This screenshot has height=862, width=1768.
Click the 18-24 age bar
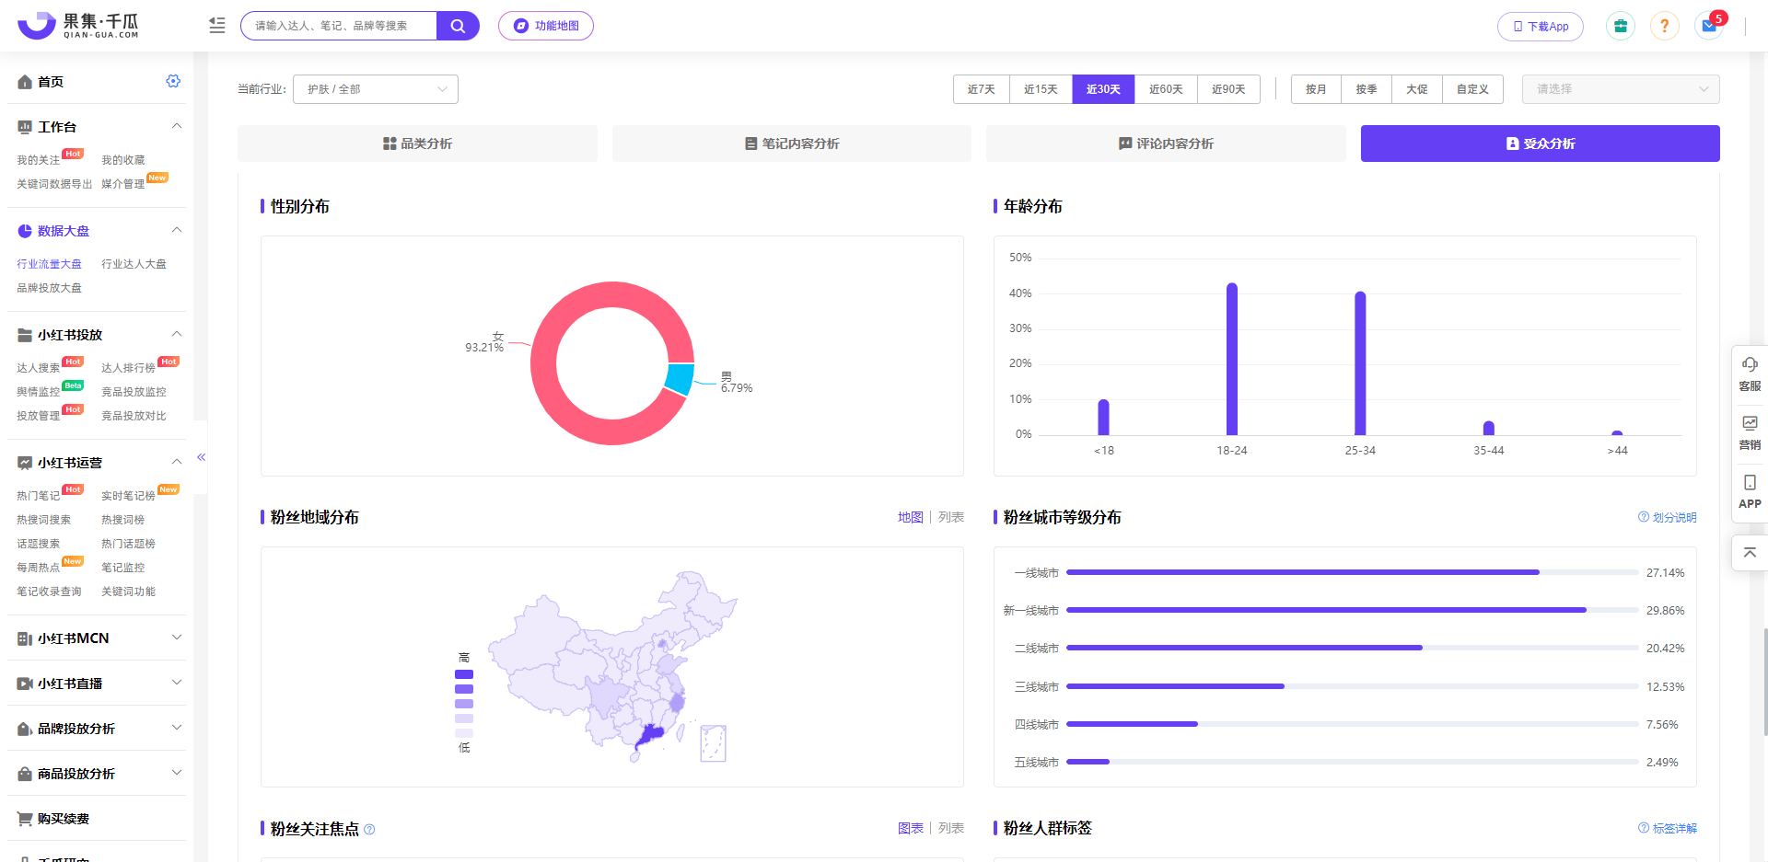(1232, 359)
